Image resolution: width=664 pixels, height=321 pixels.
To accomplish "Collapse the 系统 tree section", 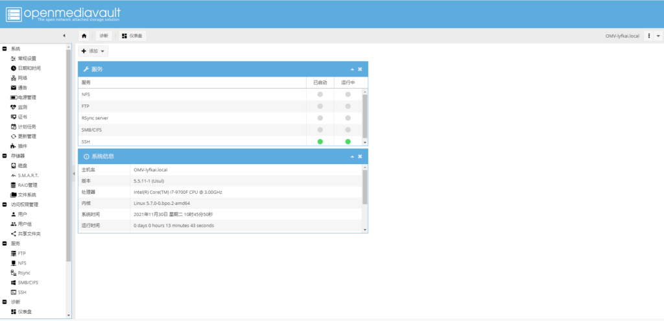I will [5, 49].
